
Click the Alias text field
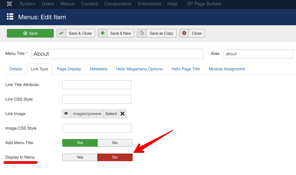coord(258,54)
